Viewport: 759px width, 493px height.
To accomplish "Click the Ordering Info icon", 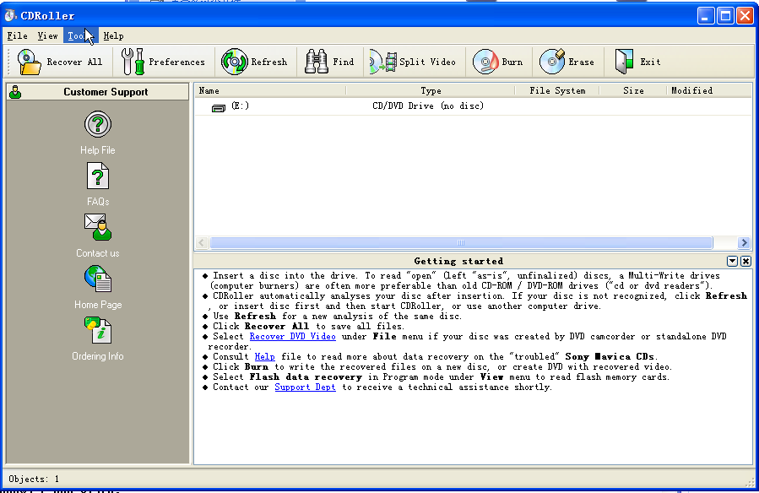I will (98, 330).
